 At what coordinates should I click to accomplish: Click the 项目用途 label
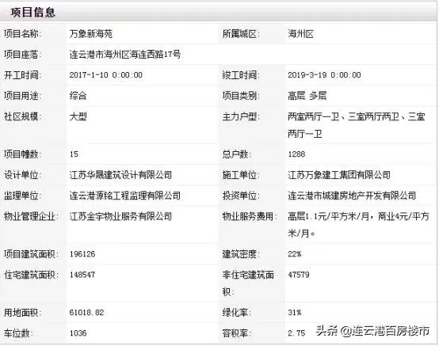(22, 96)
